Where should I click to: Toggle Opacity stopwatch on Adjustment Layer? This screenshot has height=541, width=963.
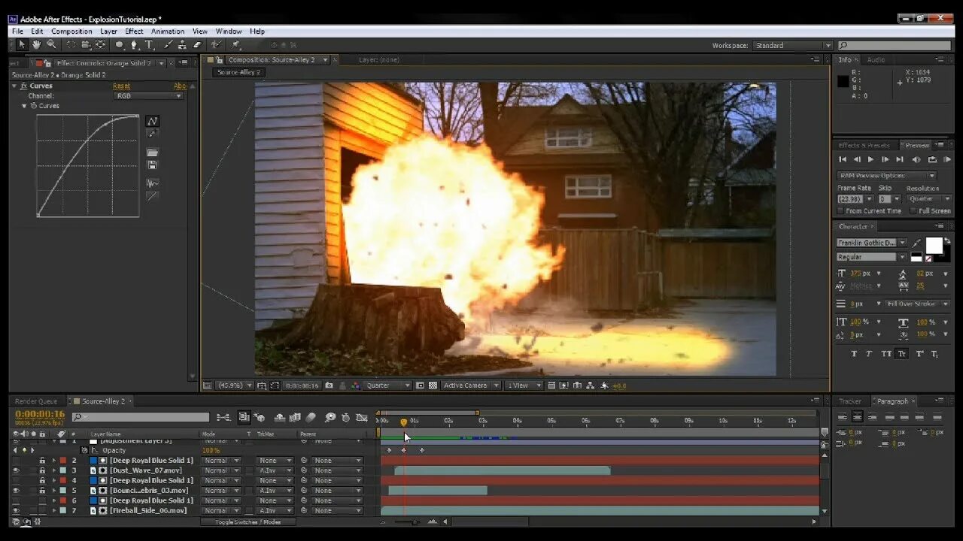[85, 450]
